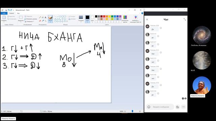
Task: Select Color 1 (Цвет 1) black box
Action: tap(87, 19)
